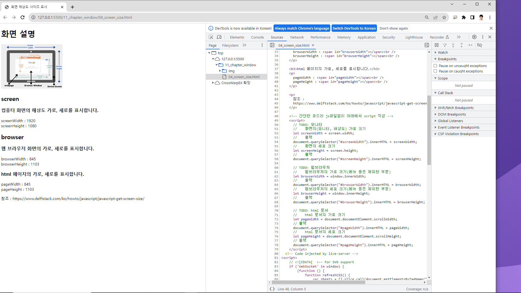The height and width of the screenshot is (293, 521).
Task: Enable Pause on caught exceptions checkbox
Action: (x=435, y=71)
